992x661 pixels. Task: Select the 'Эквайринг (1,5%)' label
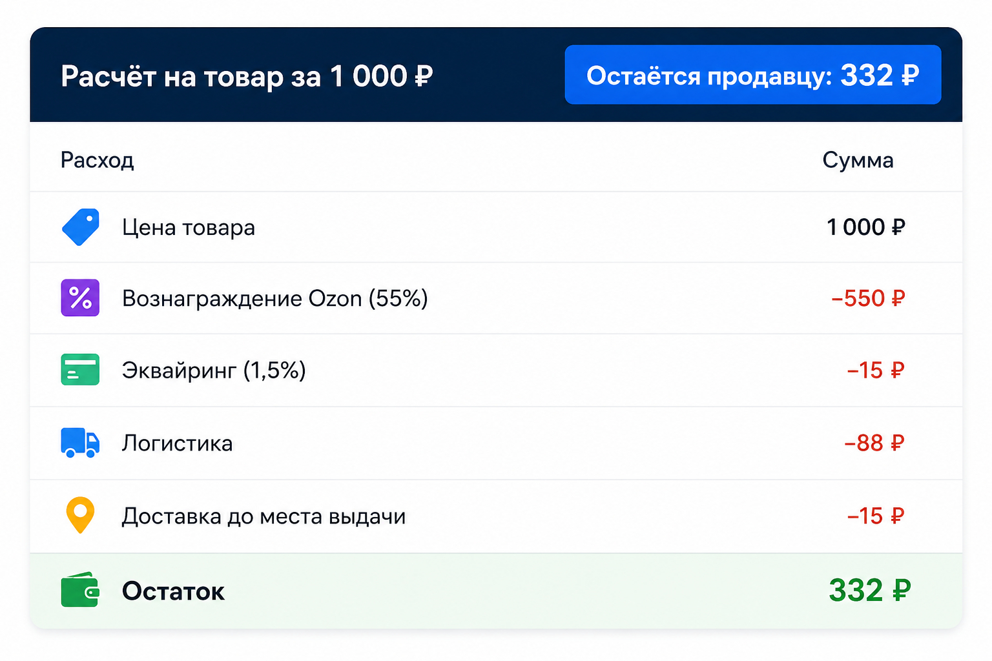click(x=214, y=371)
